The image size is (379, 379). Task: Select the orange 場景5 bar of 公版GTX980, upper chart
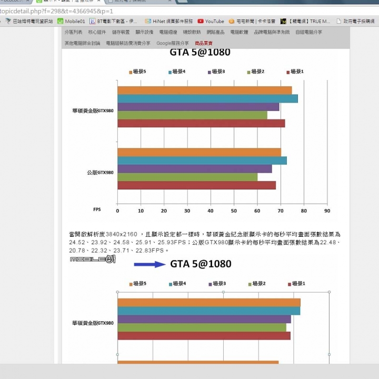point(200,152)
